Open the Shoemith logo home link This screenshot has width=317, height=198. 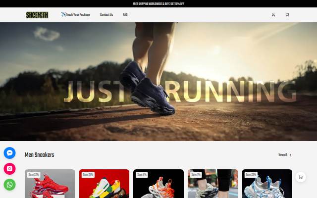pyautogui.click(x=37, y=15)
